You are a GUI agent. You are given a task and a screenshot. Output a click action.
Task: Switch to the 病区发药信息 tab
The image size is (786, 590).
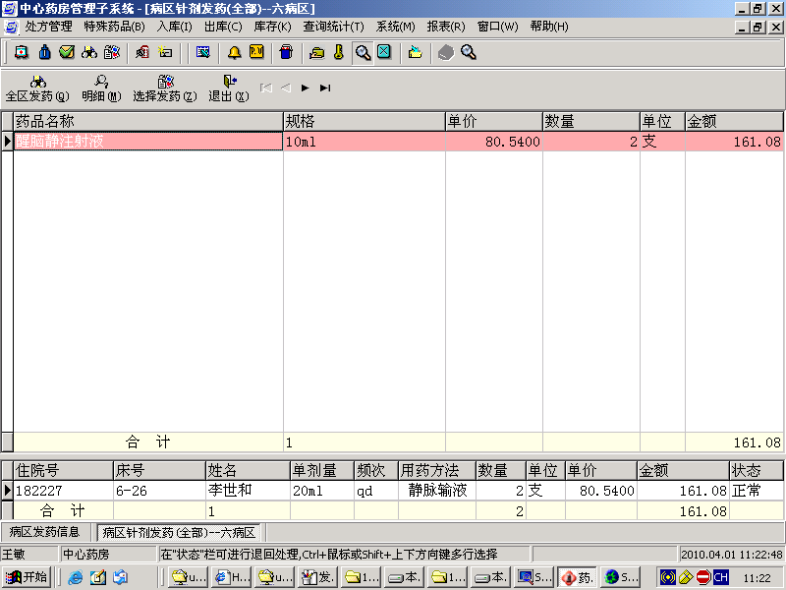pos(44,532)
